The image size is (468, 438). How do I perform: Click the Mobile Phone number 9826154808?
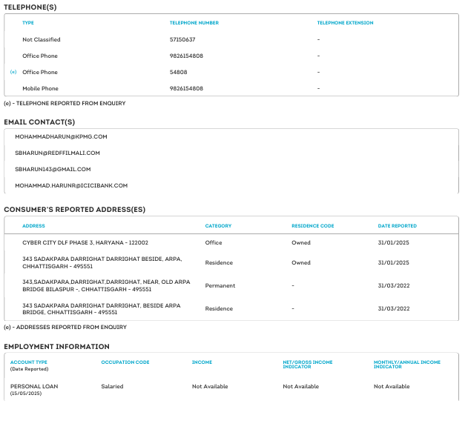tap(186, 88)
